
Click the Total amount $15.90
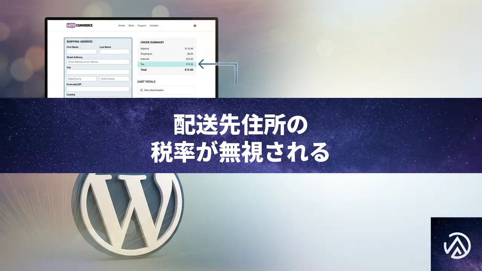(189, 70)
